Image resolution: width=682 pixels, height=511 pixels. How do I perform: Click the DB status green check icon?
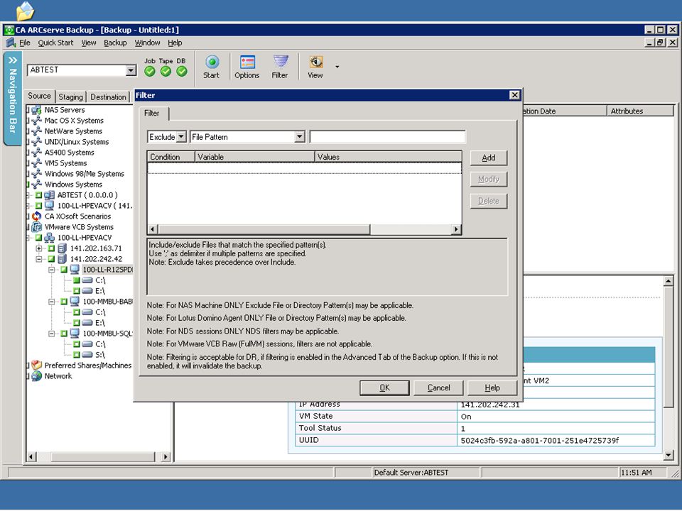182,71
